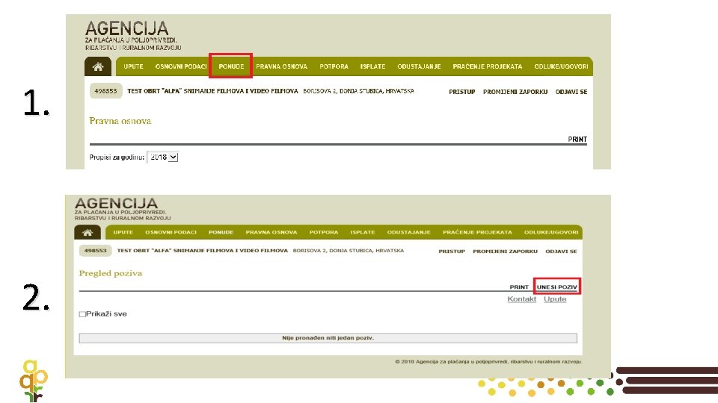Open OSNOVNI PODACI in the second screenshot
This screenshot has height=403, width=718.
[171, 233]
